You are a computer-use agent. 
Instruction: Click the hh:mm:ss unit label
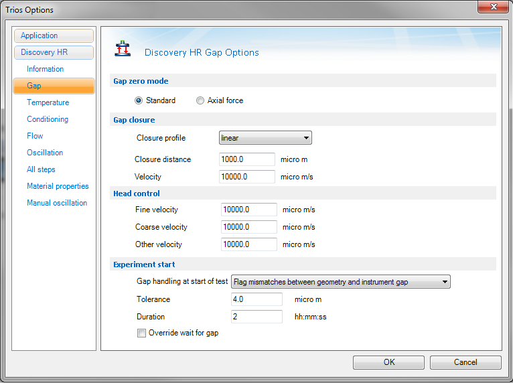311,317
